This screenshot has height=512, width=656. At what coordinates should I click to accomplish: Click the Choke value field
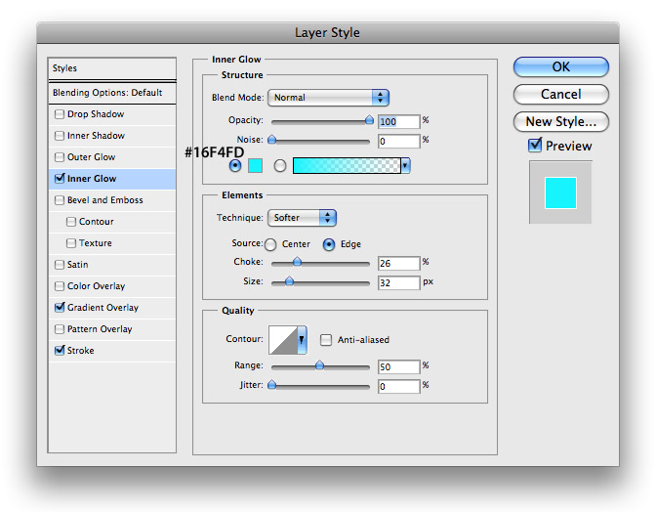pos(398,263)
